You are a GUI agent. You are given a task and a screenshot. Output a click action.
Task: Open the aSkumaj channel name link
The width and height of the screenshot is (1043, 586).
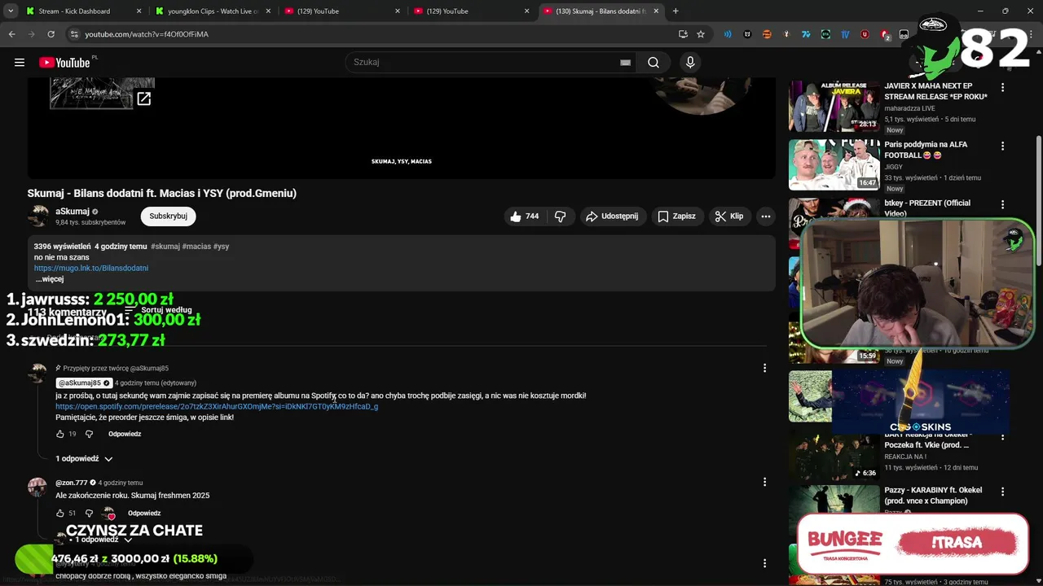[x=73, y=212]
